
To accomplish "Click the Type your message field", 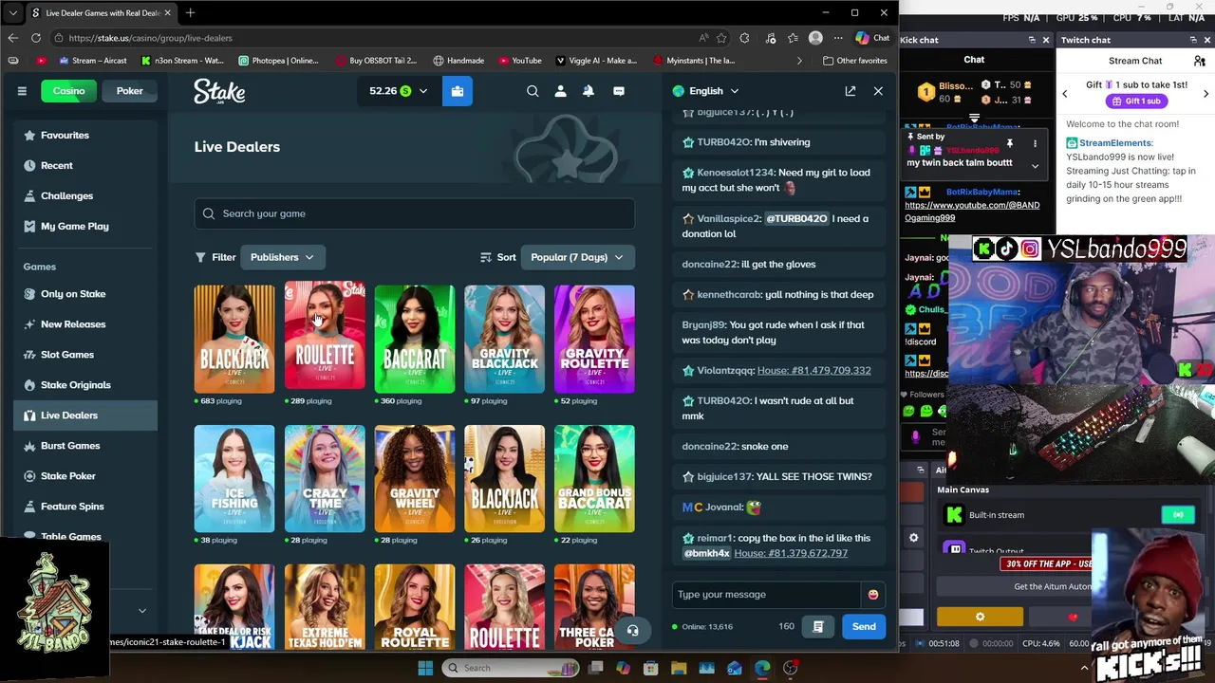I will pyautogui.click(x=767, y=595).
